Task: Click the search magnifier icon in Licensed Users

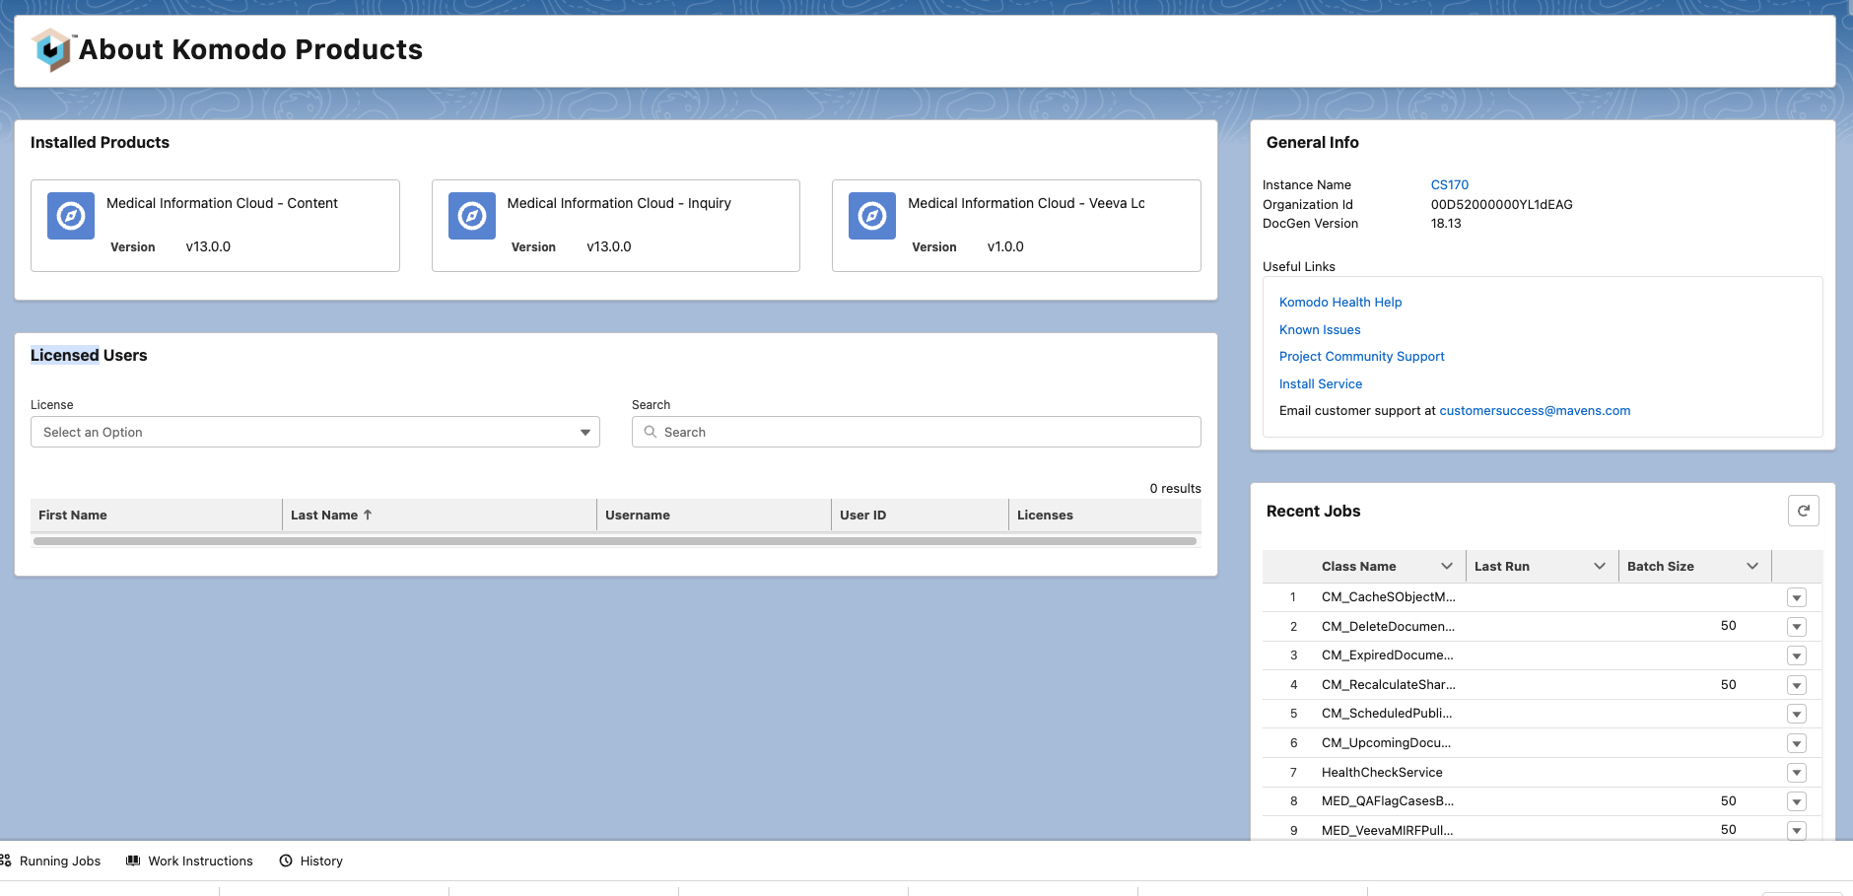Action: point(651,432)
